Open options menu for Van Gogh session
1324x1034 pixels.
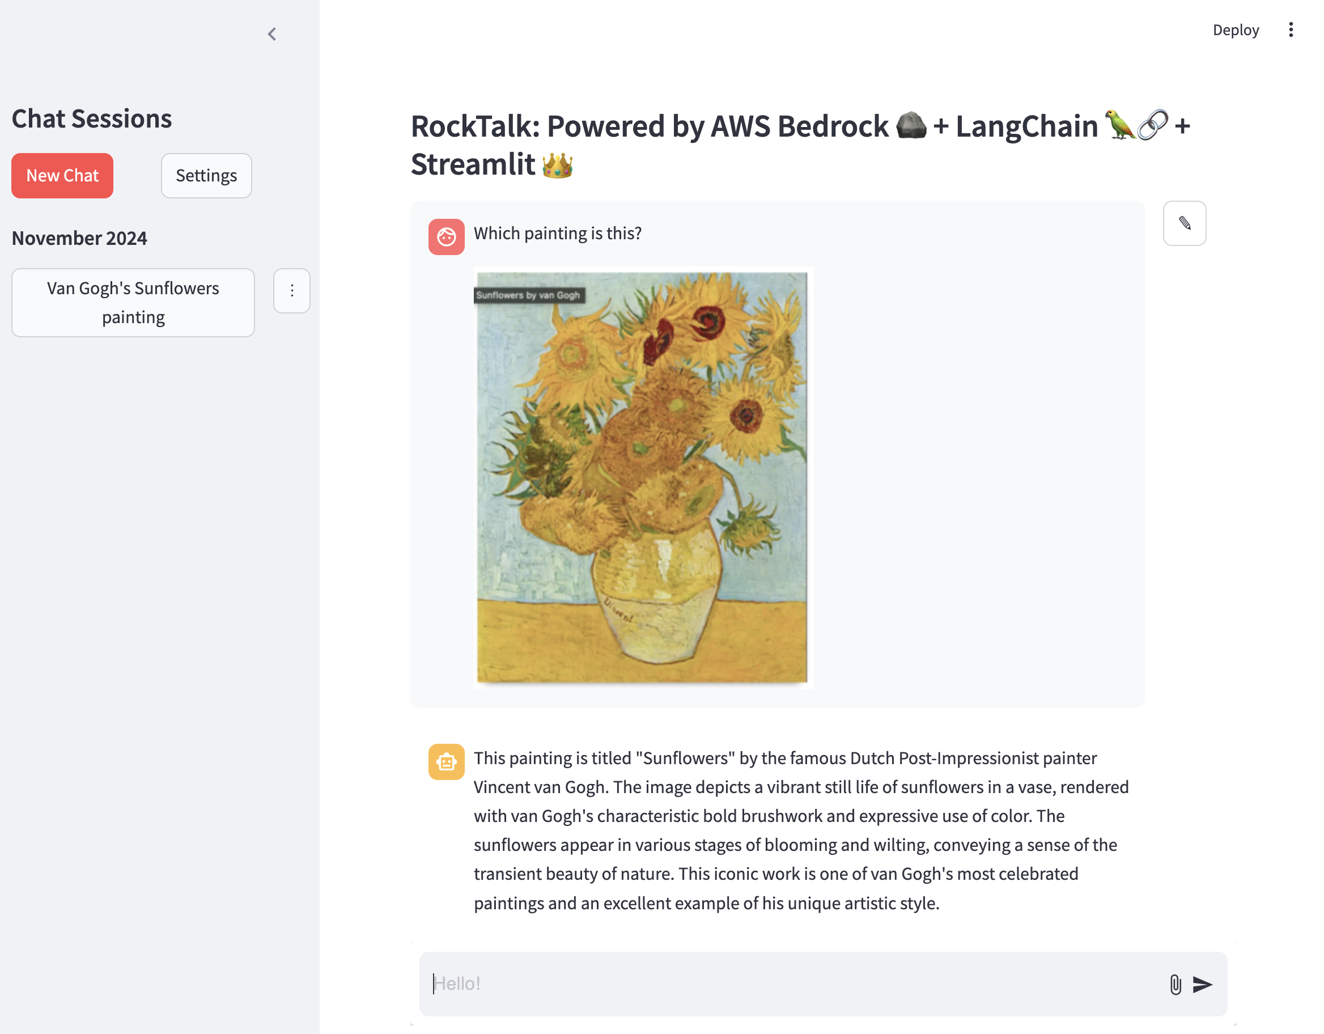291,291
